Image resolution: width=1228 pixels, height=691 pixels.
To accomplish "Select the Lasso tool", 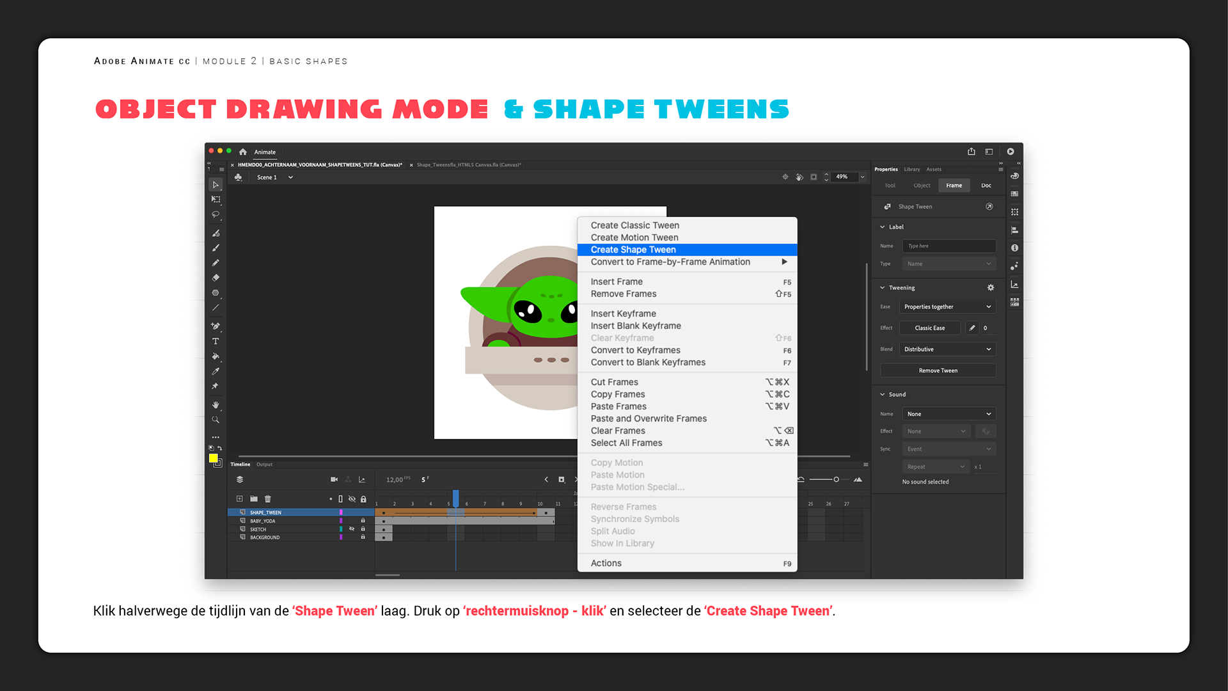I will coord(216,215).
